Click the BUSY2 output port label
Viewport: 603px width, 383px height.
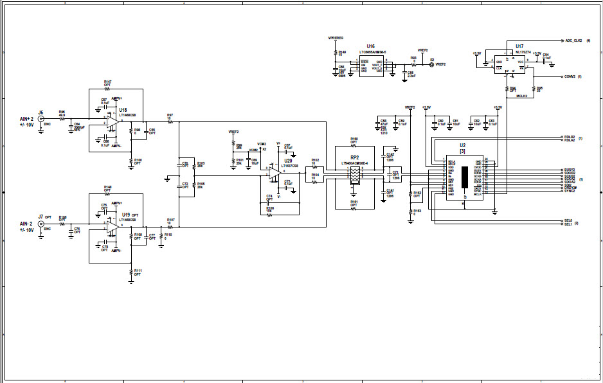569,170
